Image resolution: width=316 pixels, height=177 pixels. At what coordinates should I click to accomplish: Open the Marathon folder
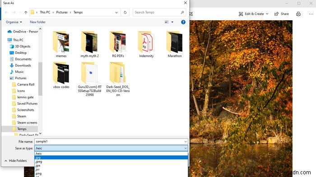(175, 45)
